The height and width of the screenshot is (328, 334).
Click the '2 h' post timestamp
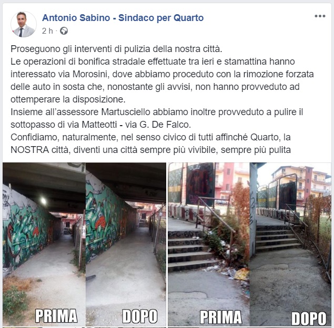coord(47,31)
